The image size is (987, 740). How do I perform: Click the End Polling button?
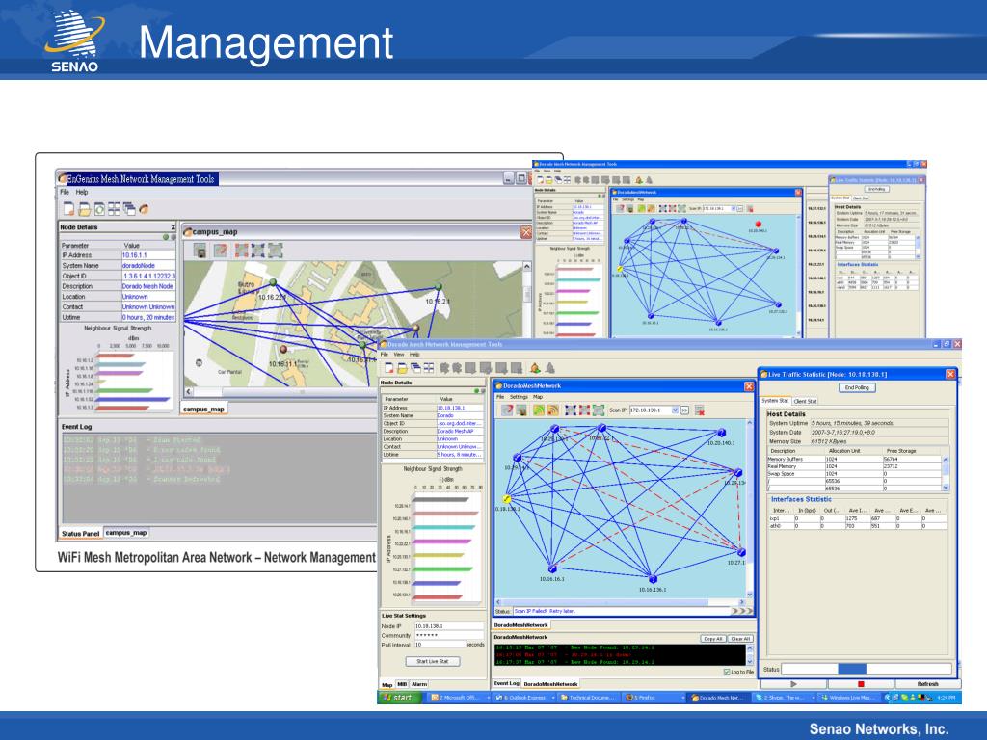coord(857,387)
